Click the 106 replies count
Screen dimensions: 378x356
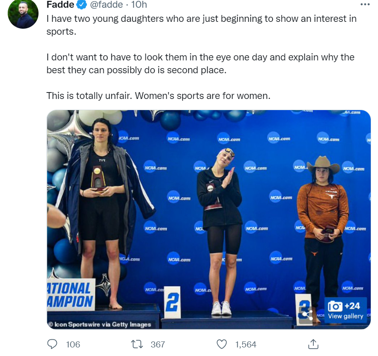tap(73, 344)
